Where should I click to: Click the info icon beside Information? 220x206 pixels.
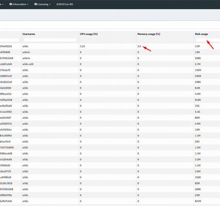[x=10, y=4]
